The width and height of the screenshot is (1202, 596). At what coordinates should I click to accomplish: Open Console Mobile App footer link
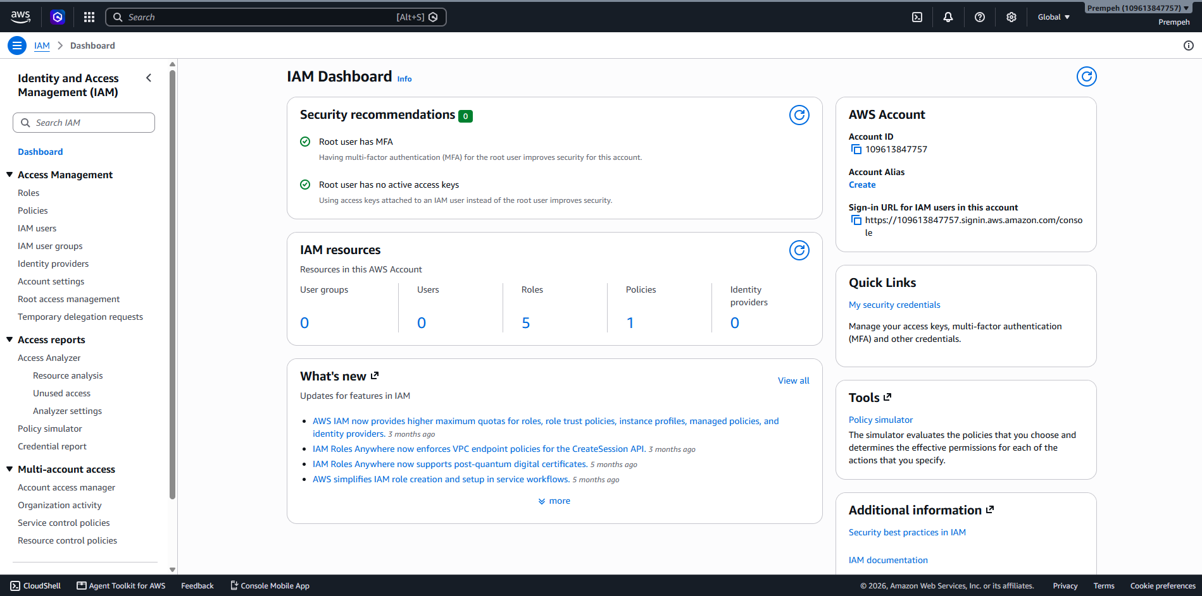(270, 586)
